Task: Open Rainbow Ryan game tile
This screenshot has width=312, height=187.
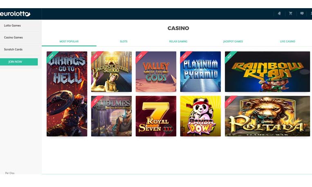Action: pyautogui.click(x=267, y=71)
